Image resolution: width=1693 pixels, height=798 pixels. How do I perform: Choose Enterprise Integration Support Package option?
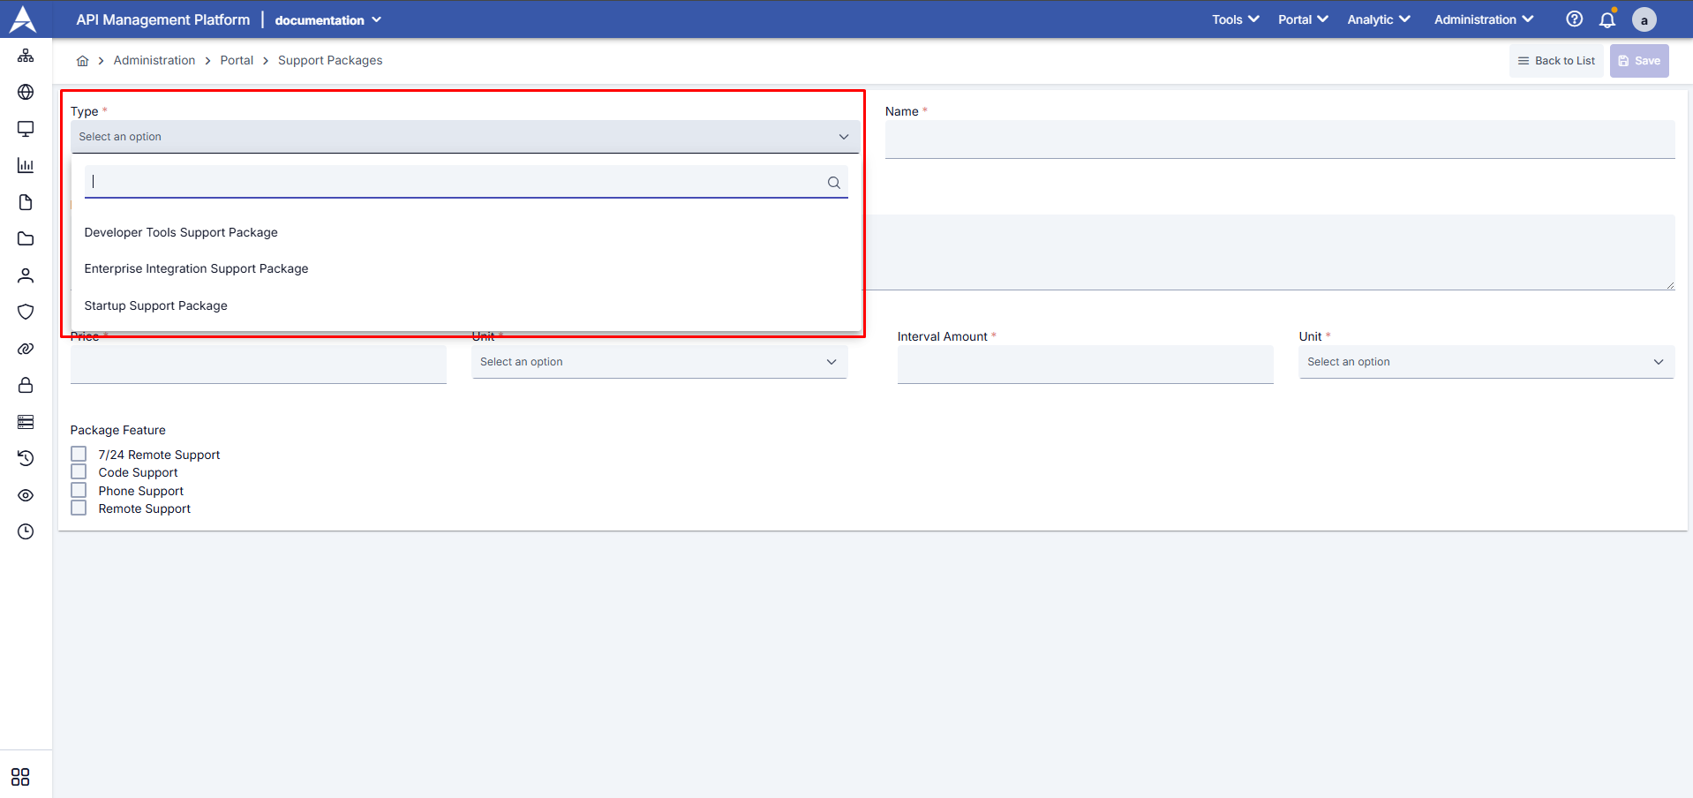pos(196,269)
